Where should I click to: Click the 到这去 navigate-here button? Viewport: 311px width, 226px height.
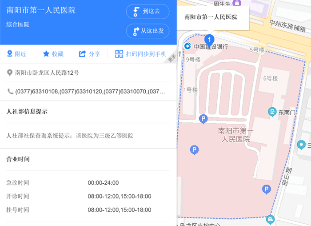click(x=148, y=12)
